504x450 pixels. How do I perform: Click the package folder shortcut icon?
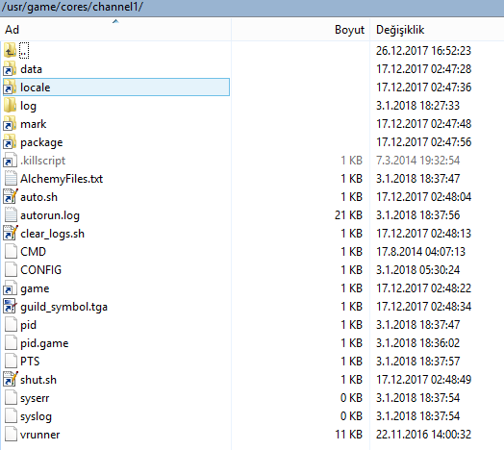pyautogui.click(x=10, y=142)
